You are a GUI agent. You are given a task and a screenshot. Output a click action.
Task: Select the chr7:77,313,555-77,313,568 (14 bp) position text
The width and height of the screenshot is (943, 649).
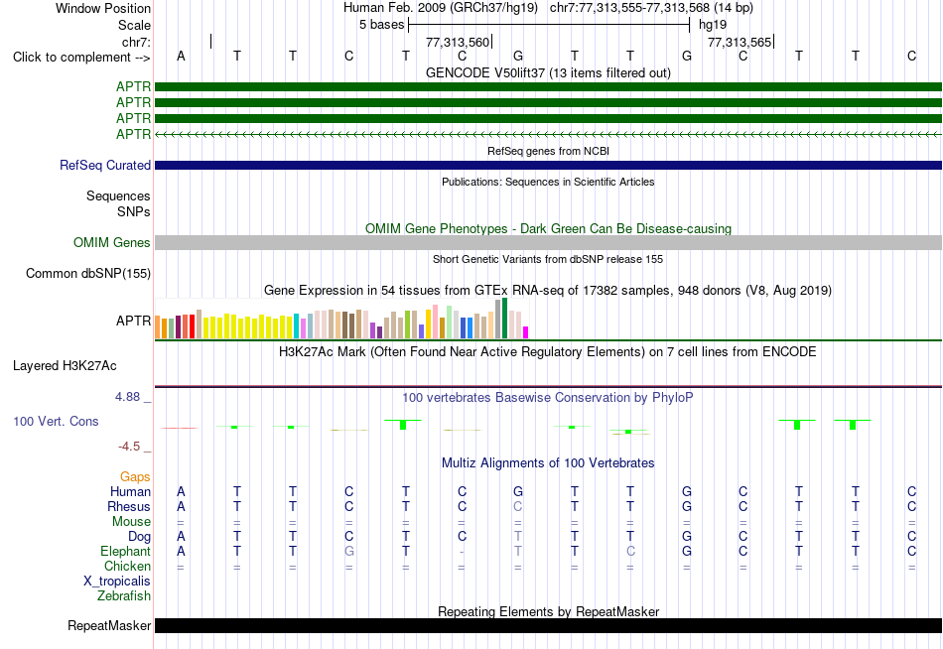pyautogui.click(x=651, y=8)
